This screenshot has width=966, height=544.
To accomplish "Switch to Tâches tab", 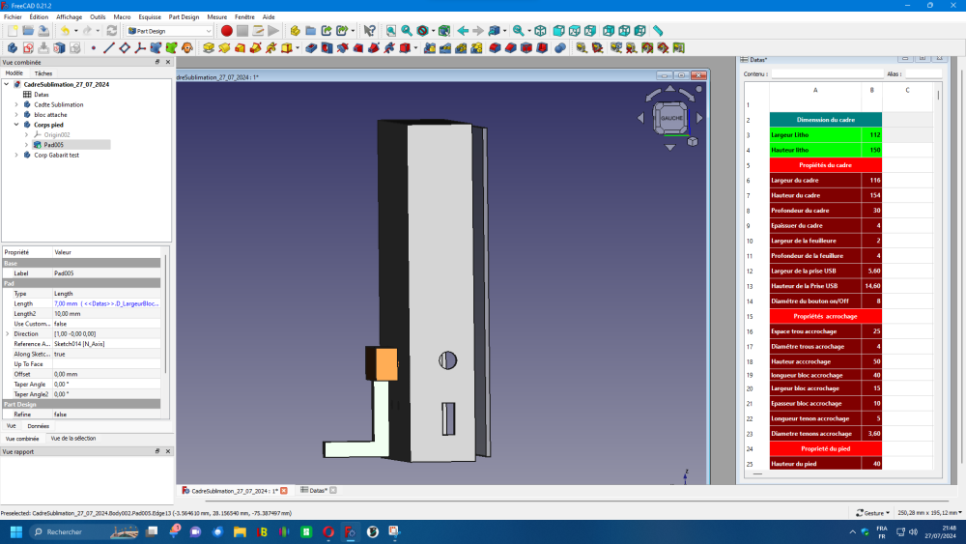I will 43,73.
